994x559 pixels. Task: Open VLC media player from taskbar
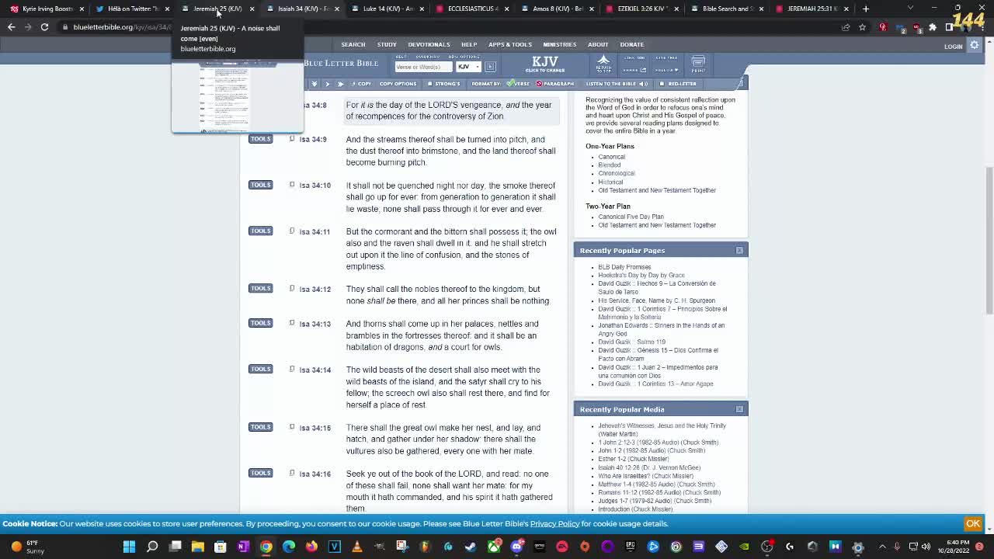[357, 547]
